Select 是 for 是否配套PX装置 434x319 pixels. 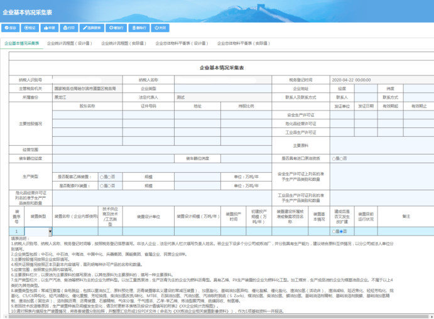point(102,186)
